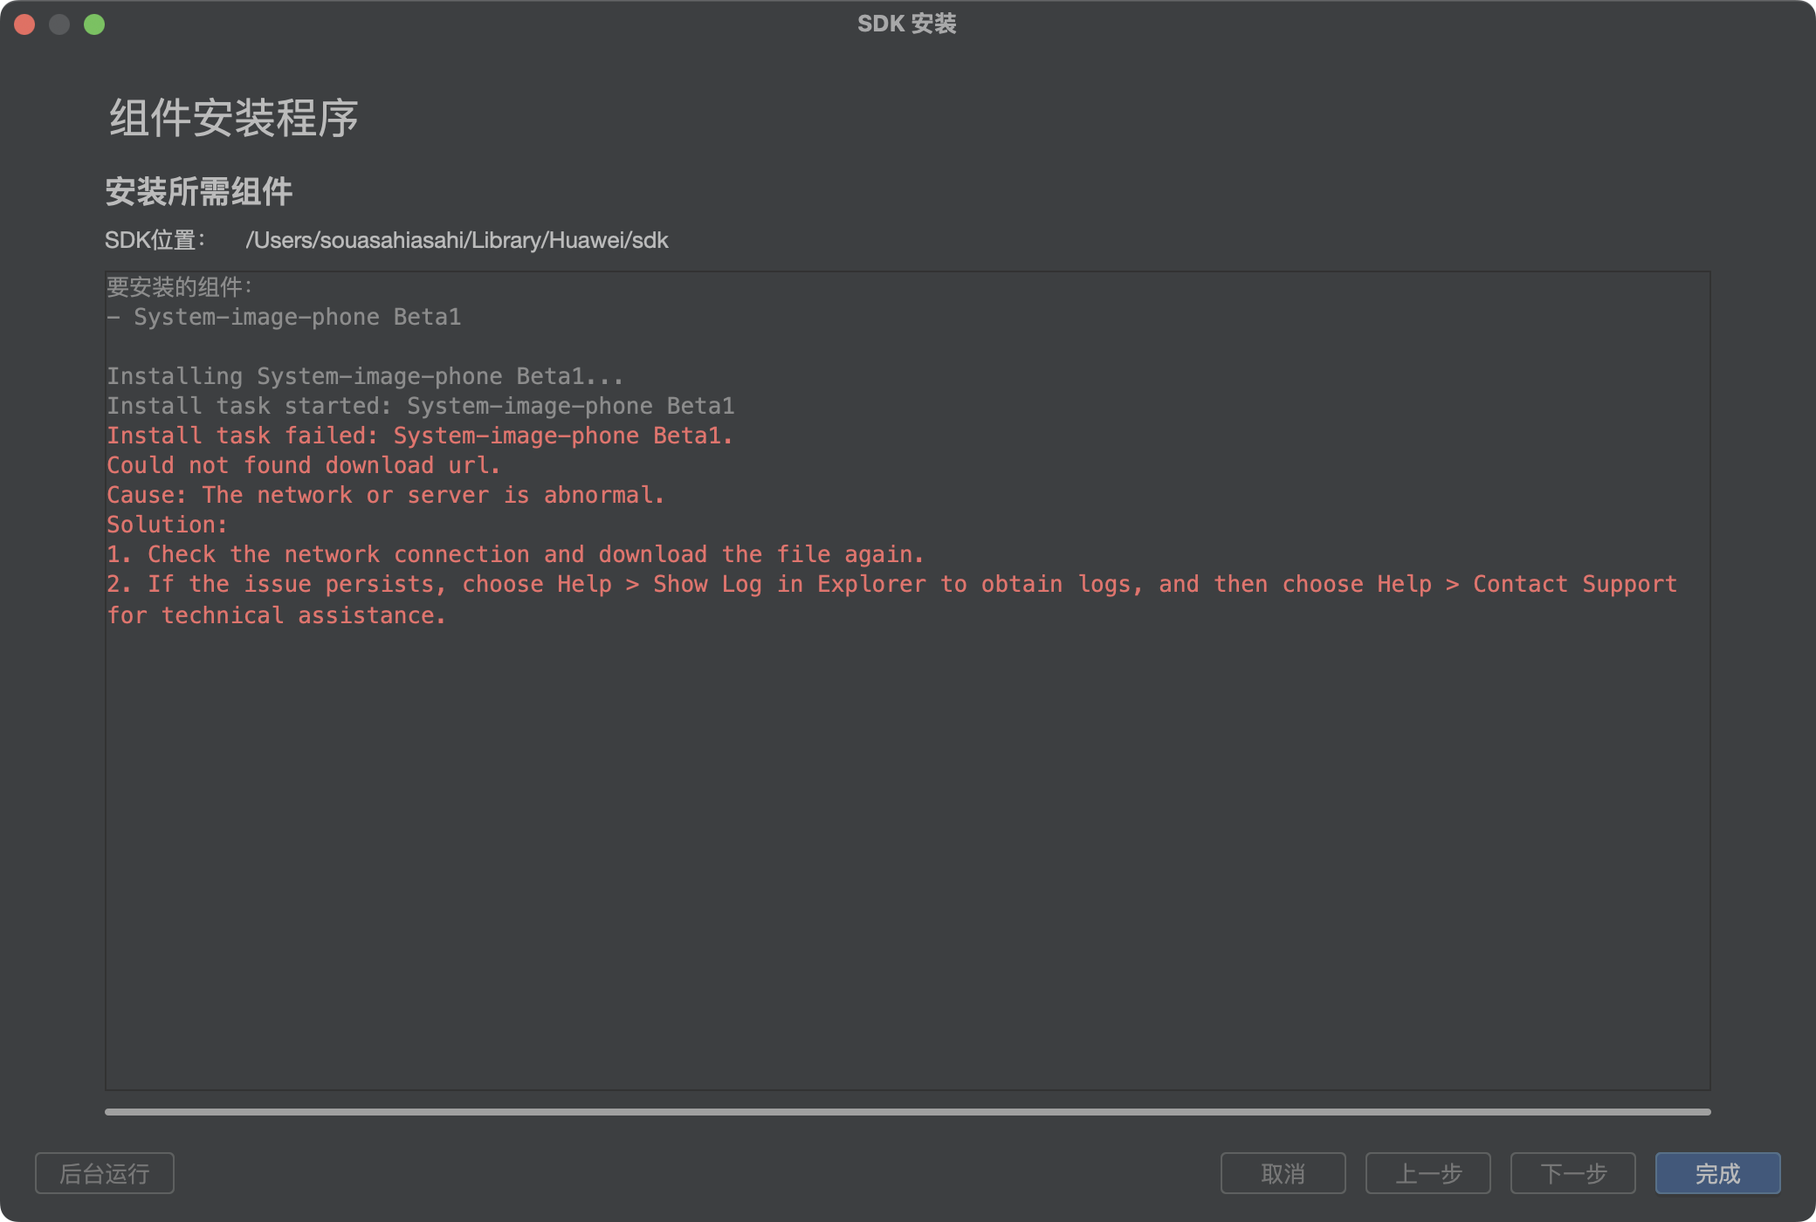Click the 'for technical assistance.' line
Image resolution: width=1816 pixels, height=1222 pixels.
[276, 615]
